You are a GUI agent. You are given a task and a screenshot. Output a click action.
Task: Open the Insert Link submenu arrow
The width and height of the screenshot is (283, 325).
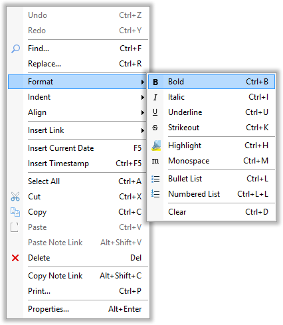coord(143,130)
